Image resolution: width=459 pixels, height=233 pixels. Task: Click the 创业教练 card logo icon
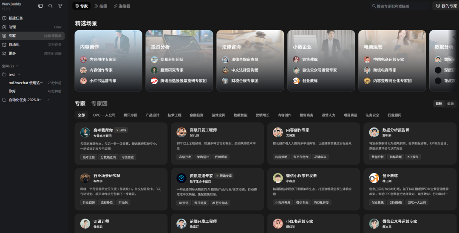(x=374, y=178)
